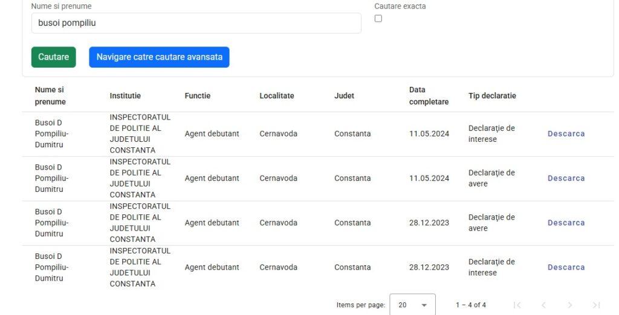Download 28.12.2023 Declaratie de avere
The image size is (619, 315).
[x=566, y=223]
